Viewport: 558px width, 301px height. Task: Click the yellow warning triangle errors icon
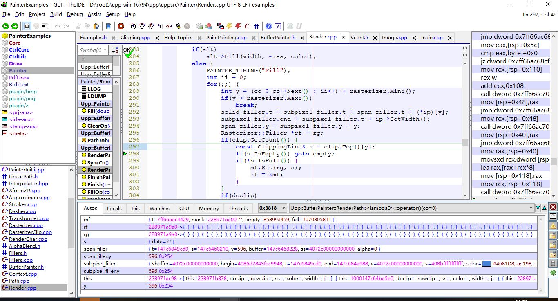point(553,226)
